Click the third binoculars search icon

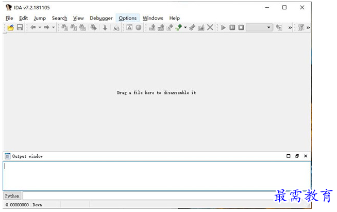pyautogui.click(x=82, y=27)
